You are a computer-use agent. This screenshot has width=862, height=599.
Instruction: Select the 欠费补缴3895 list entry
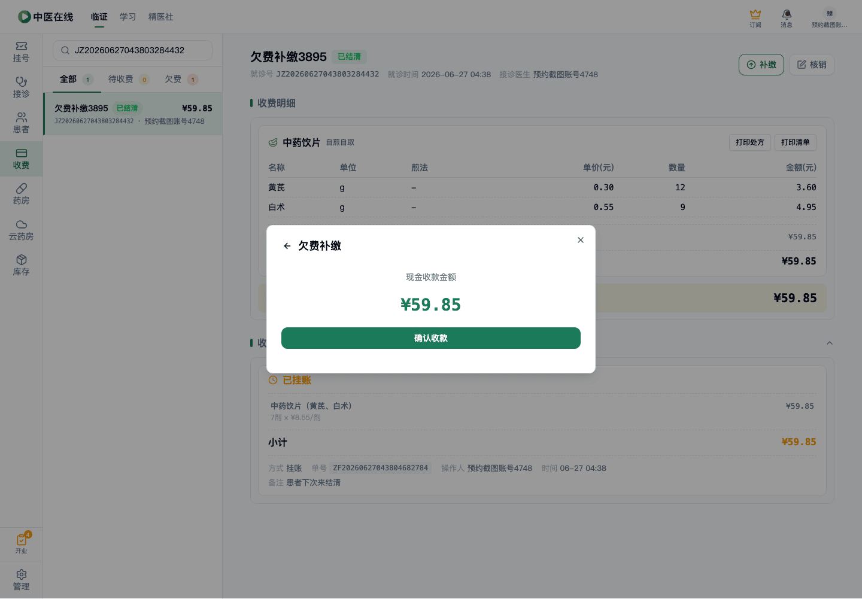133,114
